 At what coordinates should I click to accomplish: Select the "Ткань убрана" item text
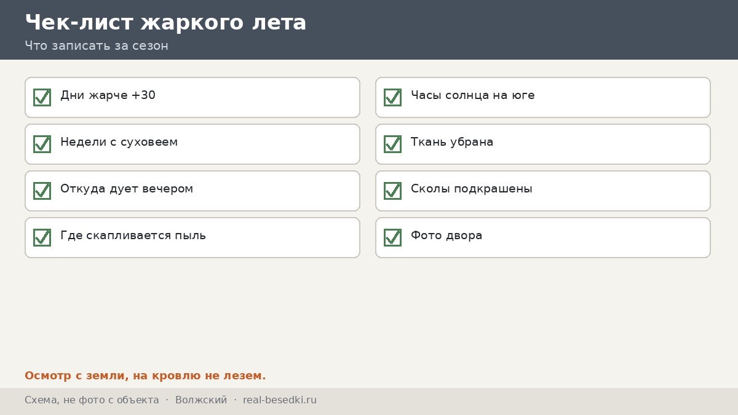452,142
